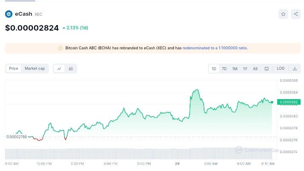Click the 29 date axis label
This screenshot has height=171, width=304.
tap(177, 164)
